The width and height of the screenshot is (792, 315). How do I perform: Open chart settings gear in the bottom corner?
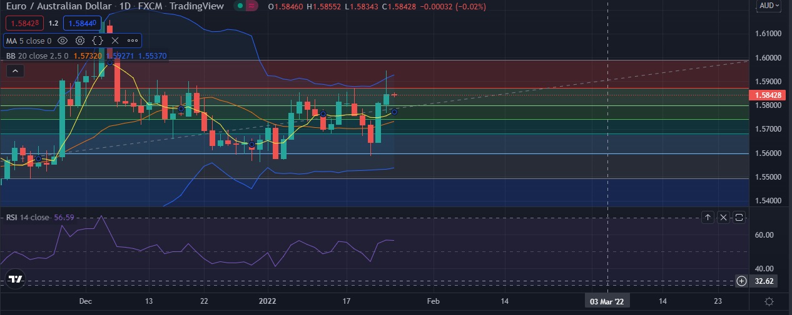769,301
